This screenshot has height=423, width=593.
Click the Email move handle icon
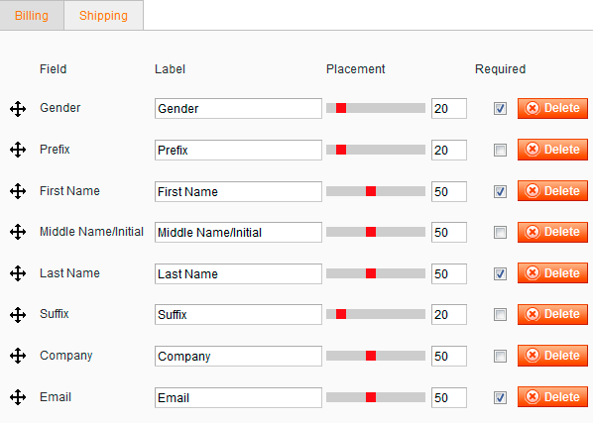18,397
